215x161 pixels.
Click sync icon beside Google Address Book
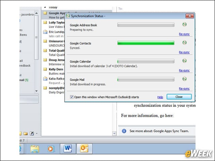pyautogui.click(x=184, y=24)
